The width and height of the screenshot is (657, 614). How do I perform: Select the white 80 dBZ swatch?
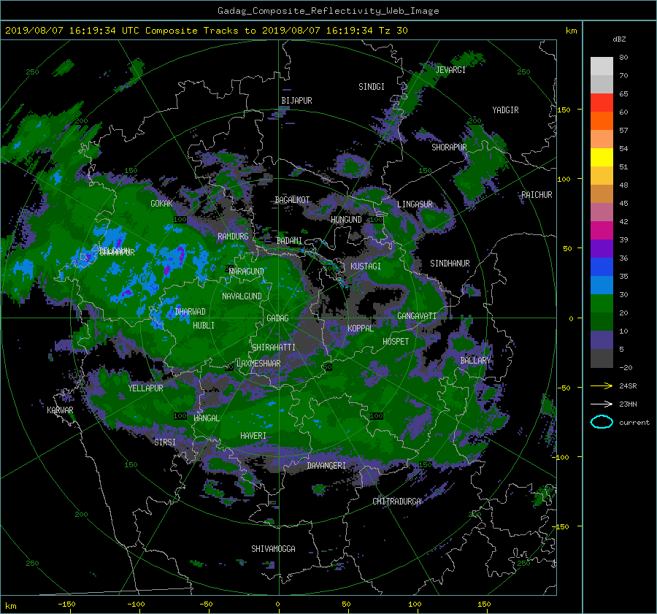click(602, 66)
